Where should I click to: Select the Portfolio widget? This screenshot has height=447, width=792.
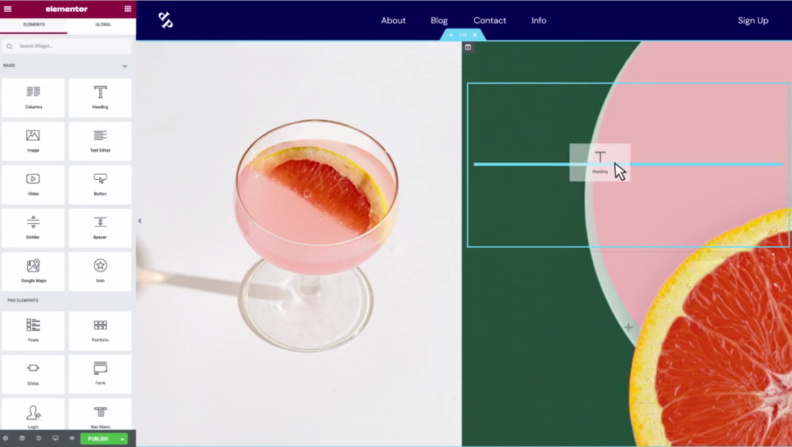(100, 331)
